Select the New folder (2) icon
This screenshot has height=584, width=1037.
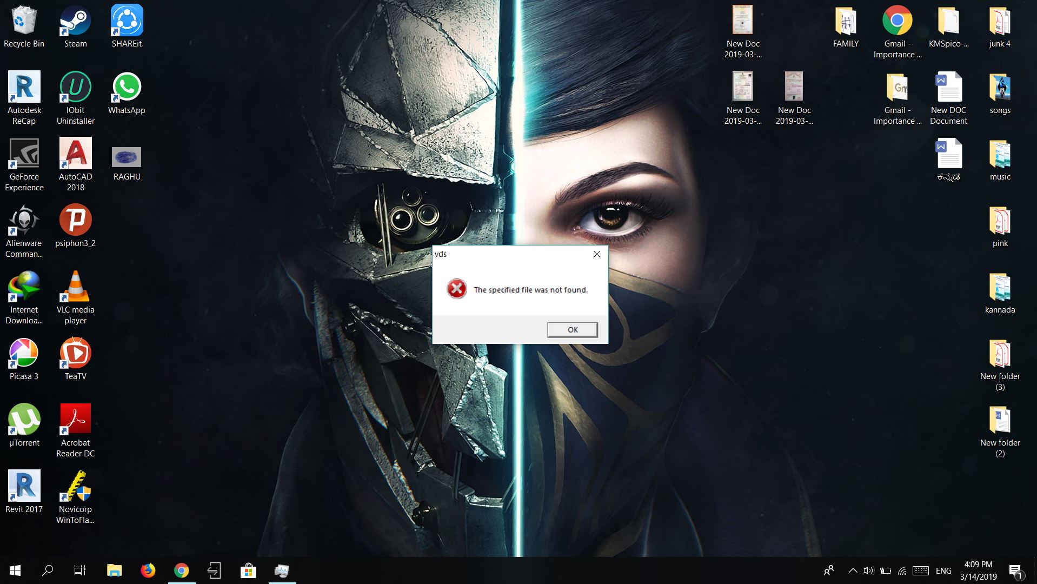pyautogui.click(x=1000, y=431)
